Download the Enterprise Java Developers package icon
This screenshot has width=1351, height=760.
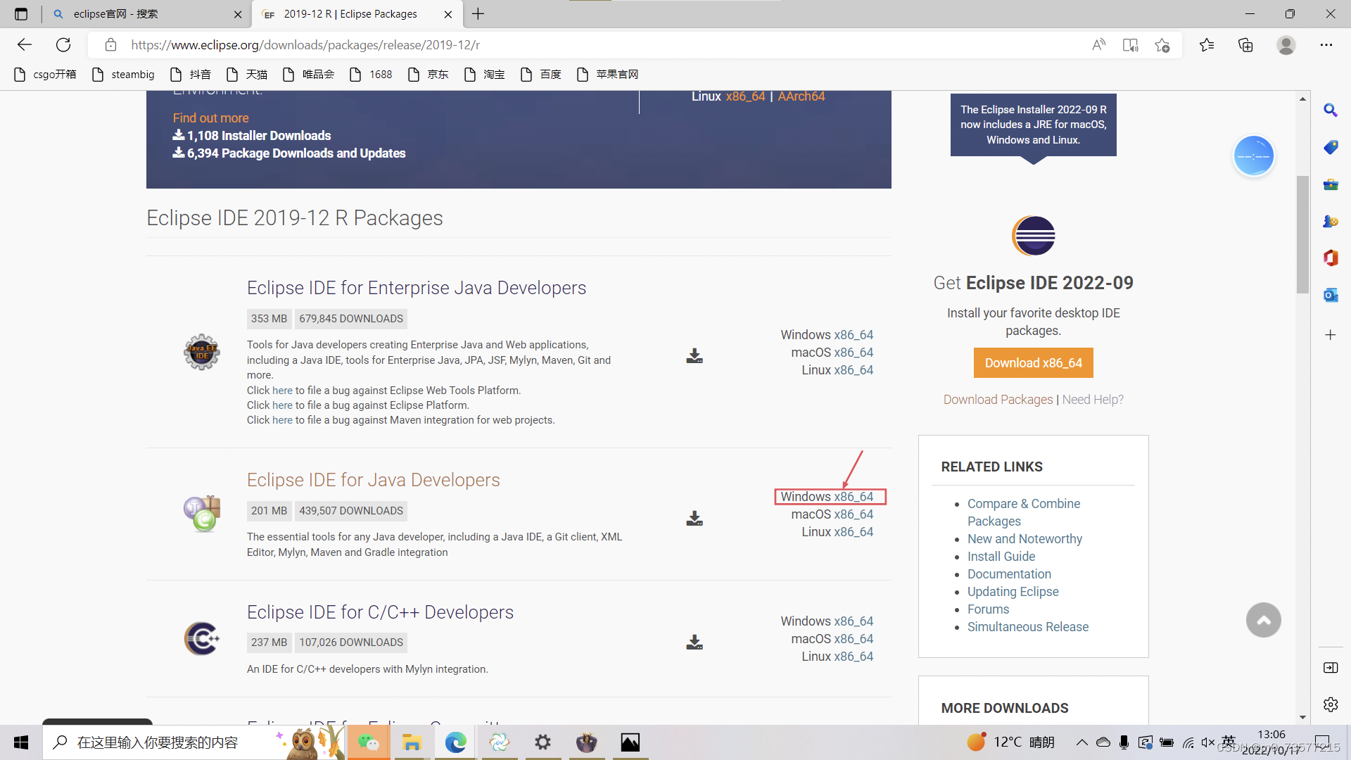[694, 356]
